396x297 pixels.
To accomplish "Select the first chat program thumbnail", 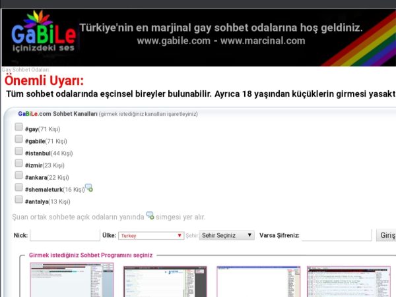I will click(x=72, y=280).
